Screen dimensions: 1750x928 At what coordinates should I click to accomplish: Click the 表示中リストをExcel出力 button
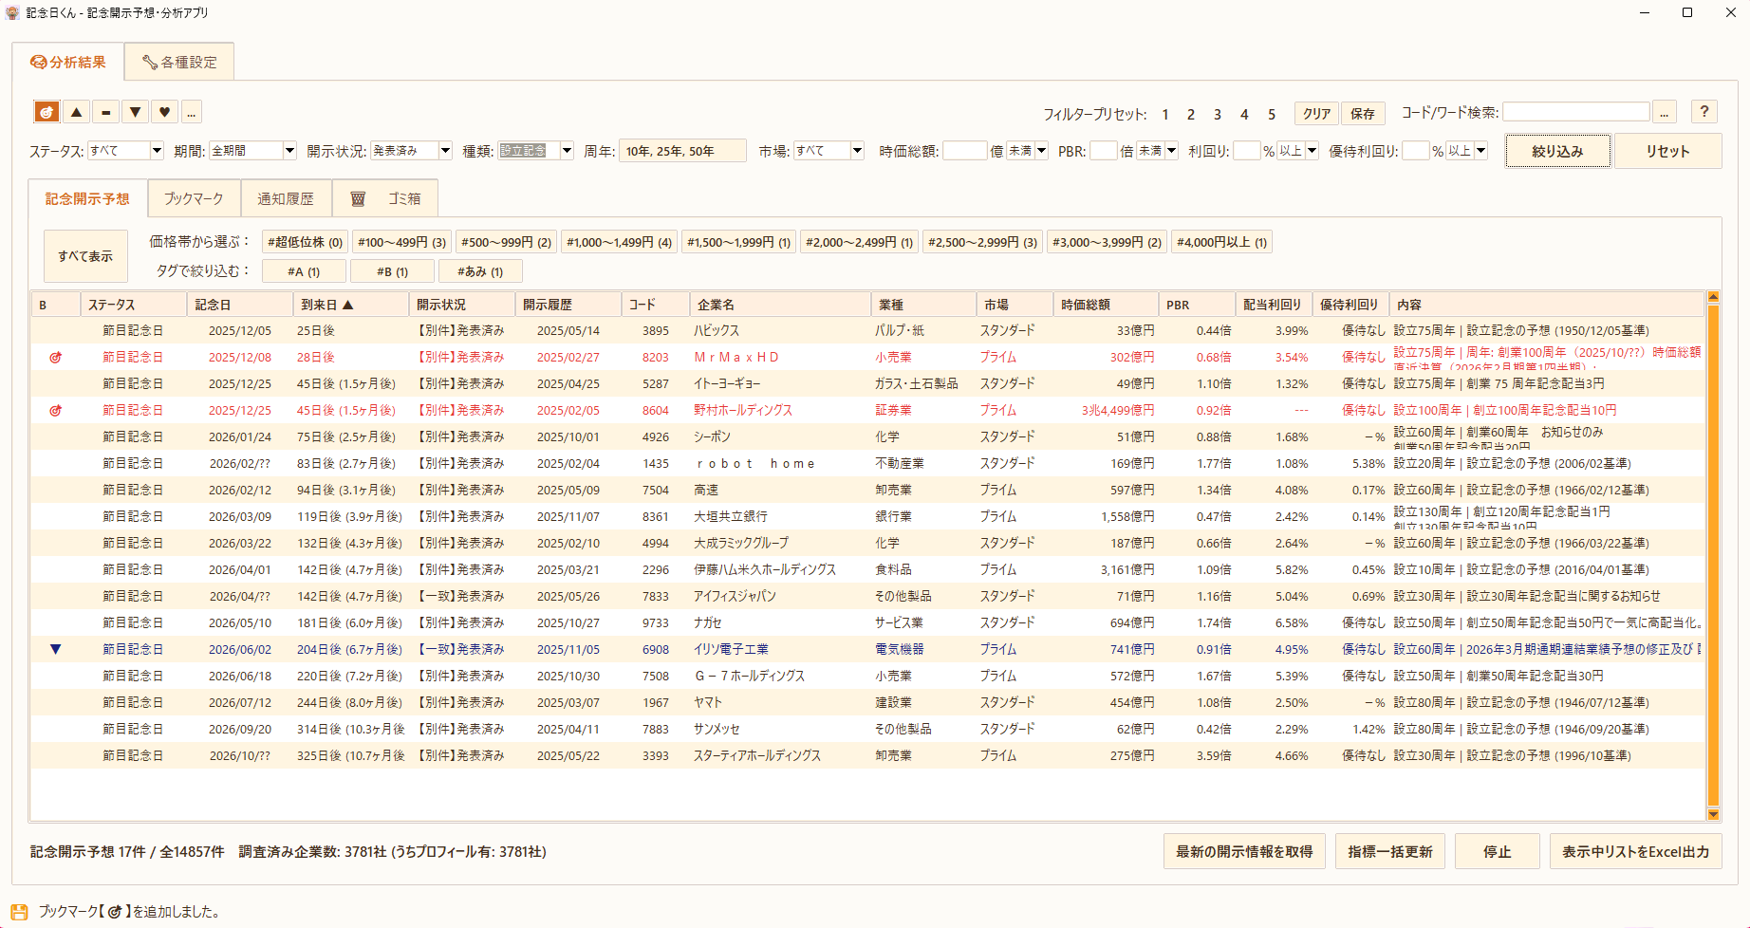(1635, 851)
